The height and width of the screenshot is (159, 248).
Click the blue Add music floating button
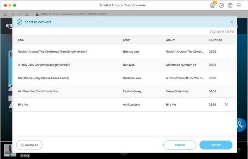[x=241, y=125]
